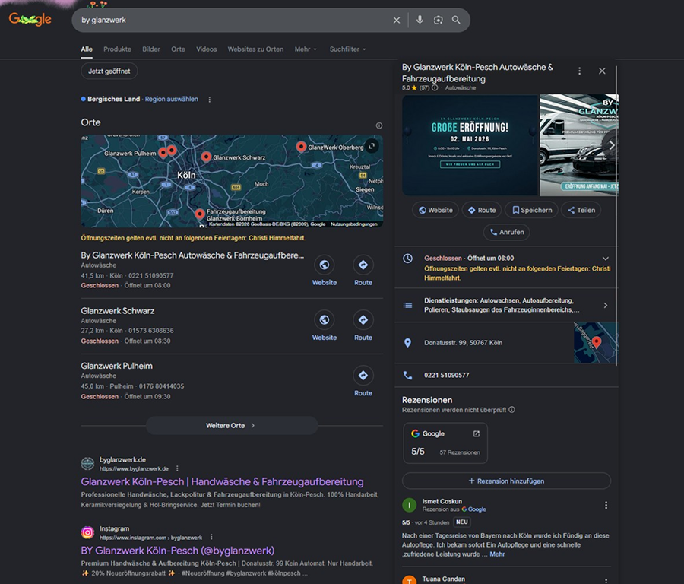Click Speichern to save the place
The height and width of the screenshot is (584, 684).
[x=531, y=210]
